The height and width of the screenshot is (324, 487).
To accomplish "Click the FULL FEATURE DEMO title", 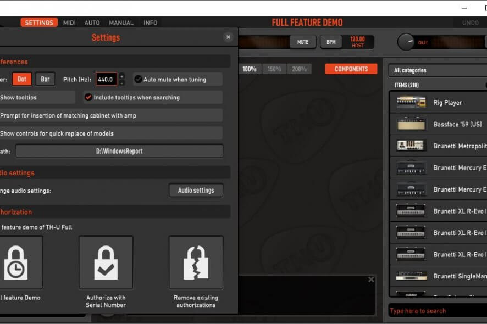I will pos(307,23).
